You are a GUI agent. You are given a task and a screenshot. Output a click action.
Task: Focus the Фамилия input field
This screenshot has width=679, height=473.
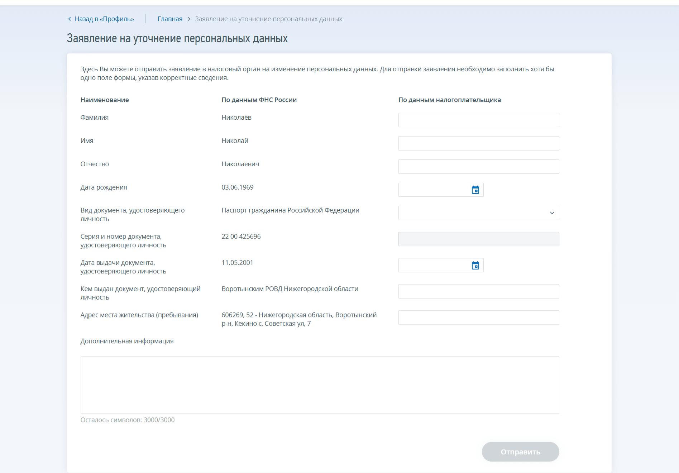479,120
